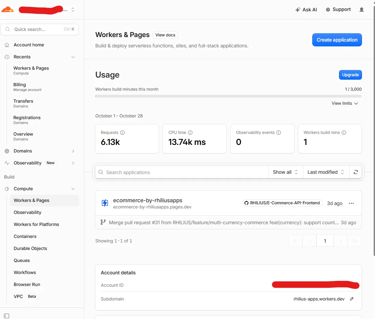Open Registrations Domains recent item
Viewport: 375px width, 319px height.
click(27, 120)
